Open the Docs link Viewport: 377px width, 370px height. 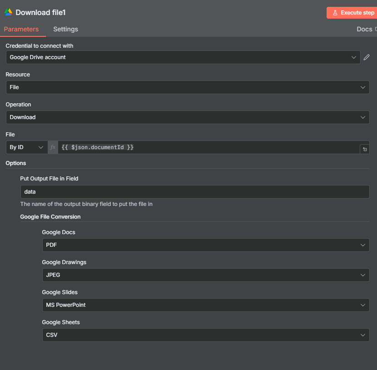(x=364, y=29)
